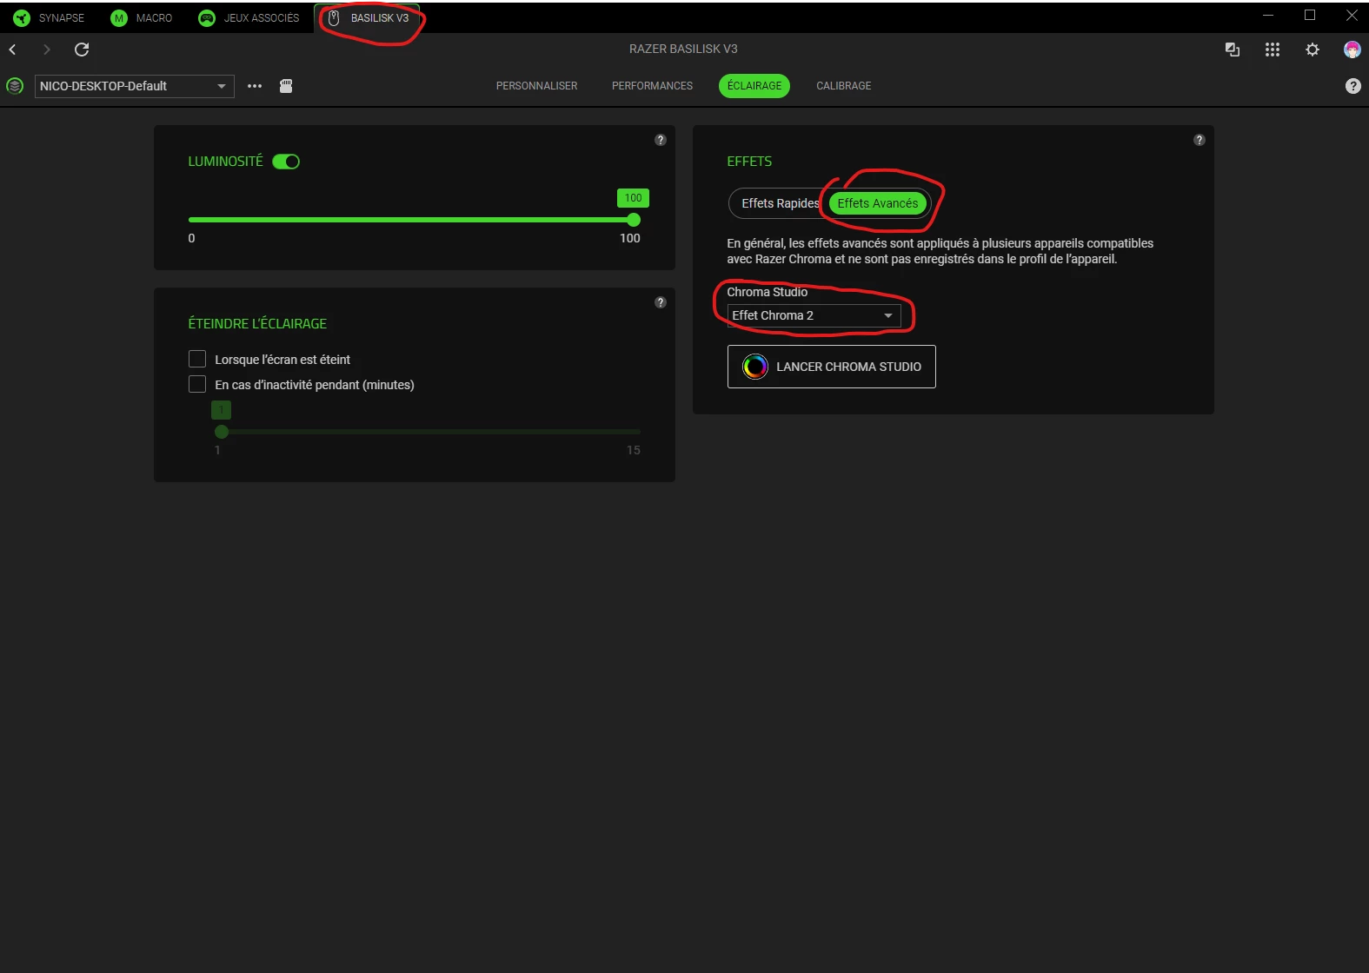Screen dimensions: 1369x973
Task: Open the user account avatar
Action: 1352,50
